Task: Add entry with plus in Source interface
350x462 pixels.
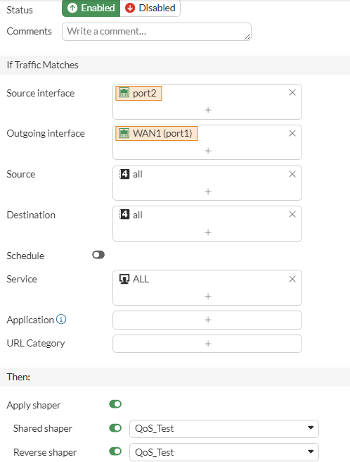Action: click(208, 110)
